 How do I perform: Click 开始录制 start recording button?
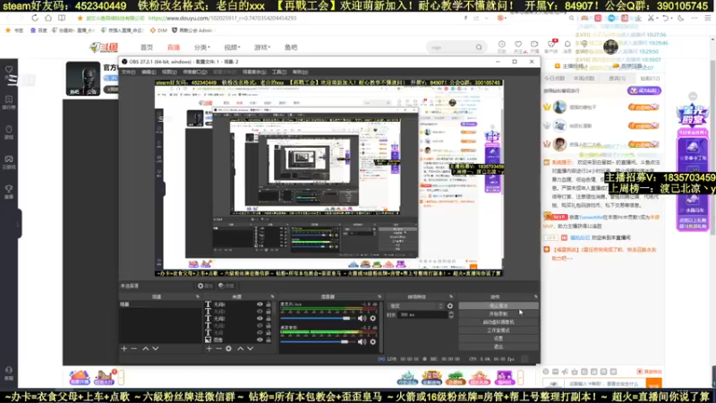499,314
